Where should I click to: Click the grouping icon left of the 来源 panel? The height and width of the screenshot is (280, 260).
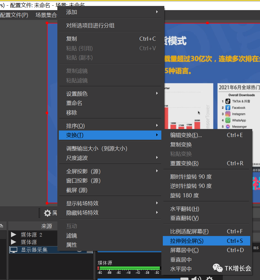click(1, 226)
